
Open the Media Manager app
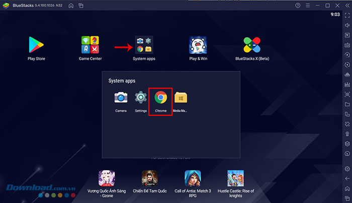pyautogui.click(x=181, y=98)
